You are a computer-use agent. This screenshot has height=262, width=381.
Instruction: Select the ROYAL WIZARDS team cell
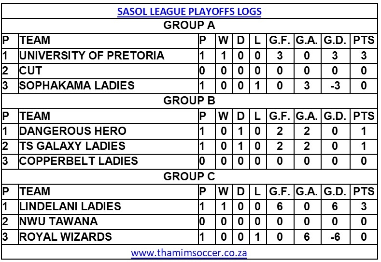[66, 236]
